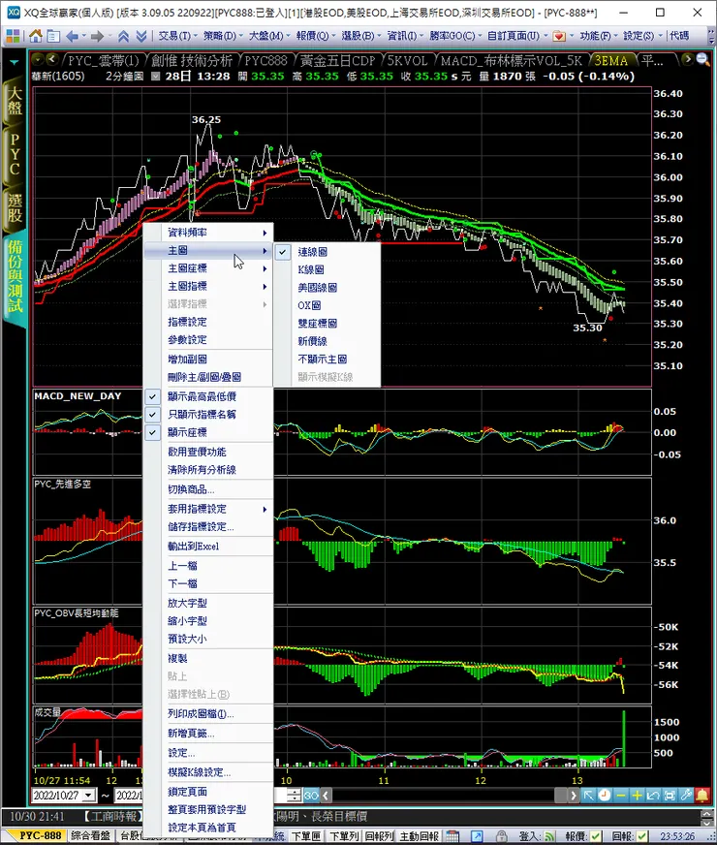The height and width of the screenshot is (845, 717).
Task: Select the checked 連線圖 chart type
Action: coord(327,252)
